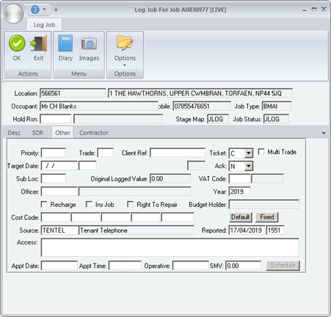Screen dimensions: 331x317
Task: Click the Exit door icon
Action: 39,43
